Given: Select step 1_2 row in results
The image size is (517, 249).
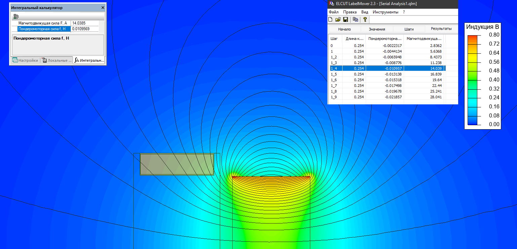Looking at the screenshot, I should [387, 57].
